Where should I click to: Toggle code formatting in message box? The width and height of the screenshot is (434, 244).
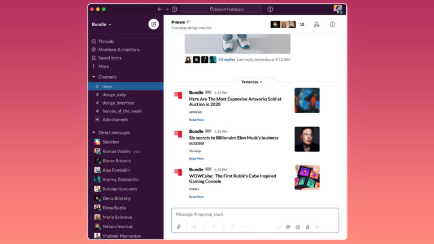[x=223, y=227]
